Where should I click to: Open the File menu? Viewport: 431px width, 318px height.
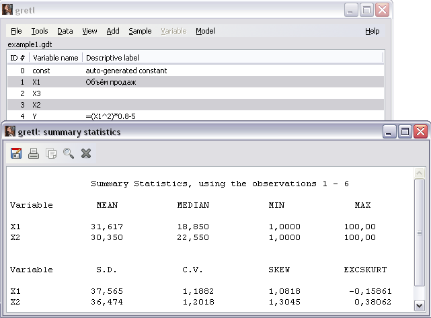pyautogui.click(x=16, y=31)
